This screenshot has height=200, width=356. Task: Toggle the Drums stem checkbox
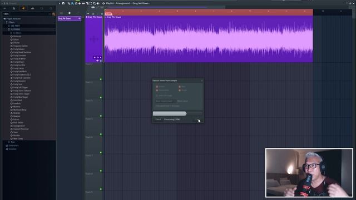pyautogui.click(x=157, y=87)
